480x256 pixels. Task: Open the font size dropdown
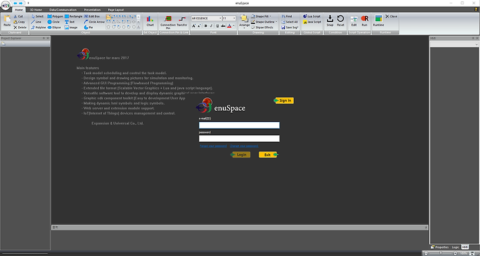click(x=234, y=19)
